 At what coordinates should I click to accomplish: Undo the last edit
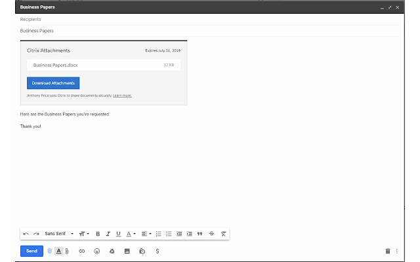point(26,234)
